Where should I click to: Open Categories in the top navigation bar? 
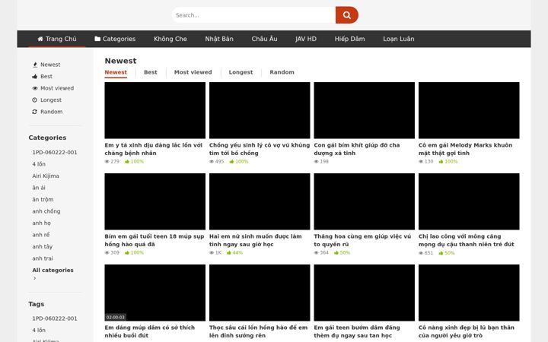115,39
